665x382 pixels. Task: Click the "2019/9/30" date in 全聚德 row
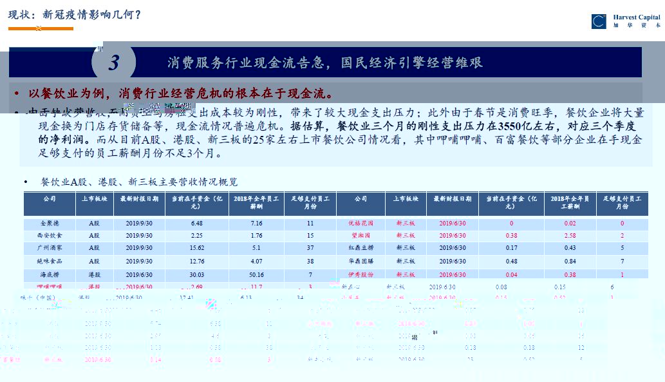139,224
